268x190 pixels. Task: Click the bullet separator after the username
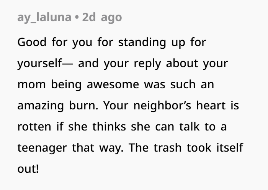(x=77, y=17)
